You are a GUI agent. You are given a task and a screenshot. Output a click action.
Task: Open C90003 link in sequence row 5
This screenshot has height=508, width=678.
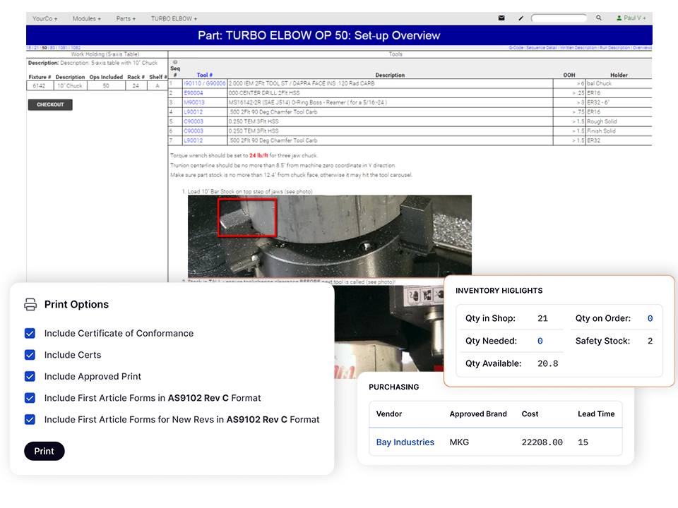(x=194, y=121)
